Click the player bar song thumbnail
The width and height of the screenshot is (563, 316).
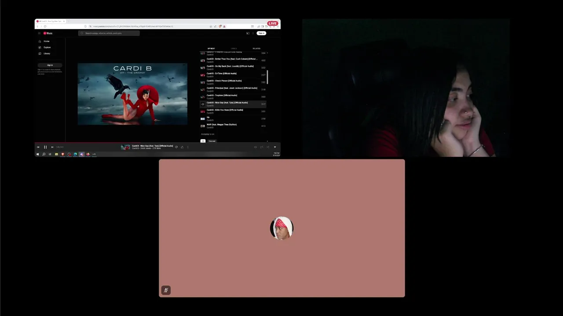(126, 147)
